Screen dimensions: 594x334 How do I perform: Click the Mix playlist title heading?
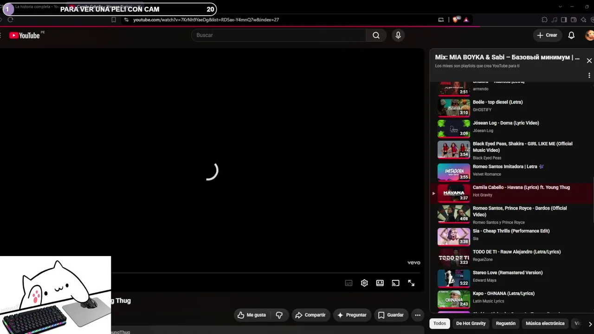click(507, 58)
